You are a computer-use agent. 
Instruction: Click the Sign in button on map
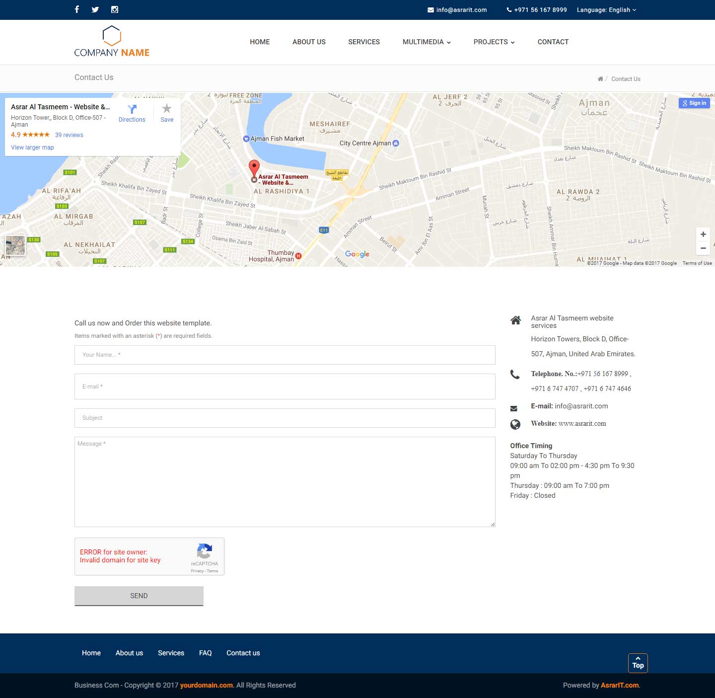[x=694, y=103]
